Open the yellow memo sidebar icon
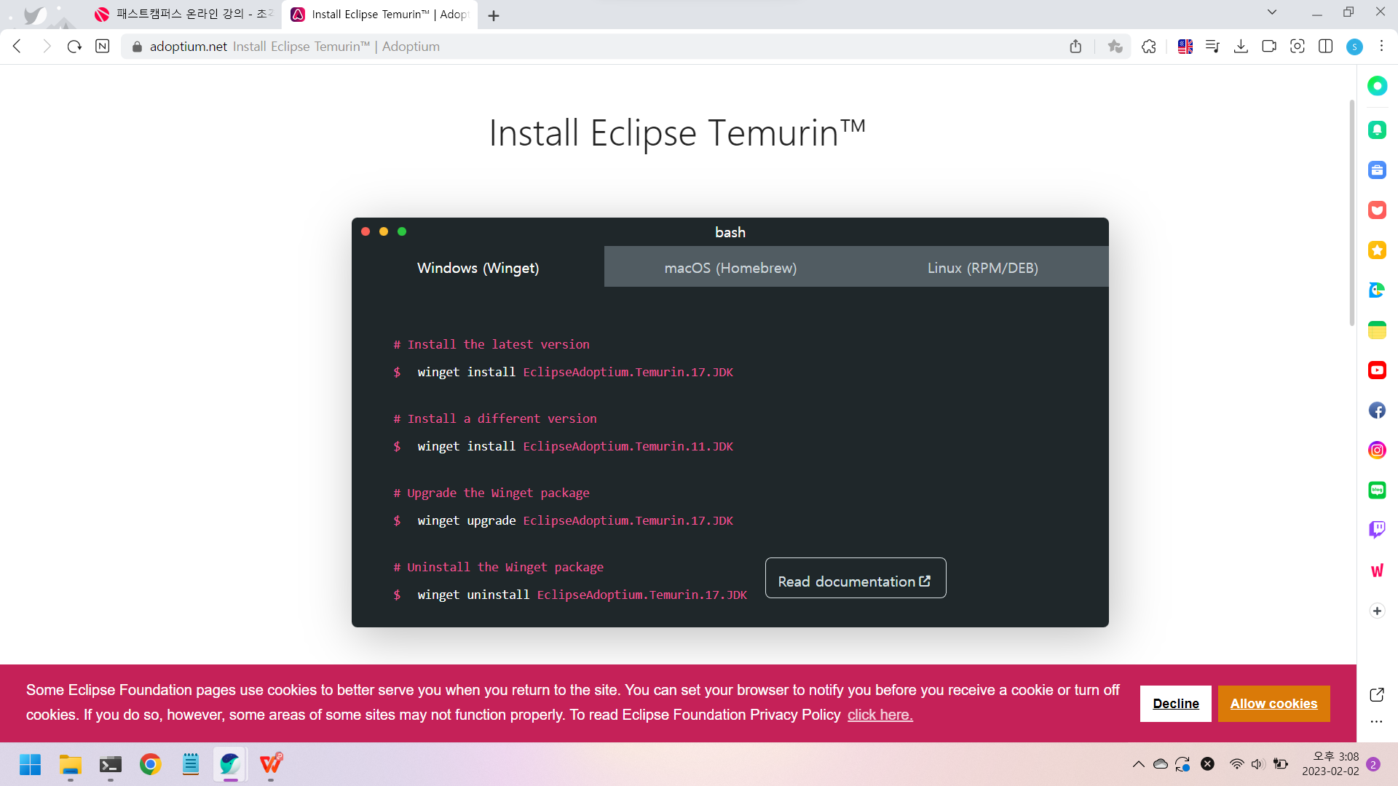The height and width of the screenshot is (786, 1398). click(x=1377, y=330)
